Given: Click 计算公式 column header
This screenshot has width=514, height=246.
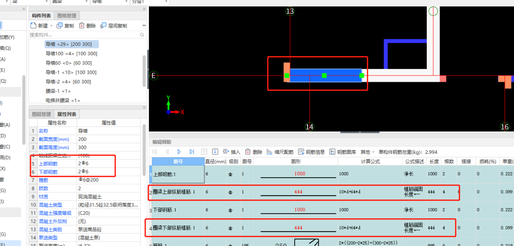Looking at the screenshot, I should coord(370,161).
